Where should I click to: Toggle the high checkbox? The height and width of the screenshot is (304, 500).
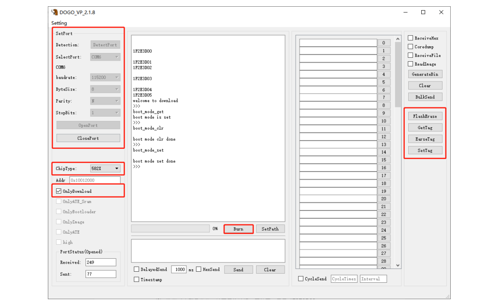coord(58,242)
